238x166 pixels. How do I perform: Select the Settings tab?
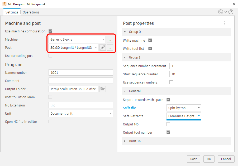[12, 12]
